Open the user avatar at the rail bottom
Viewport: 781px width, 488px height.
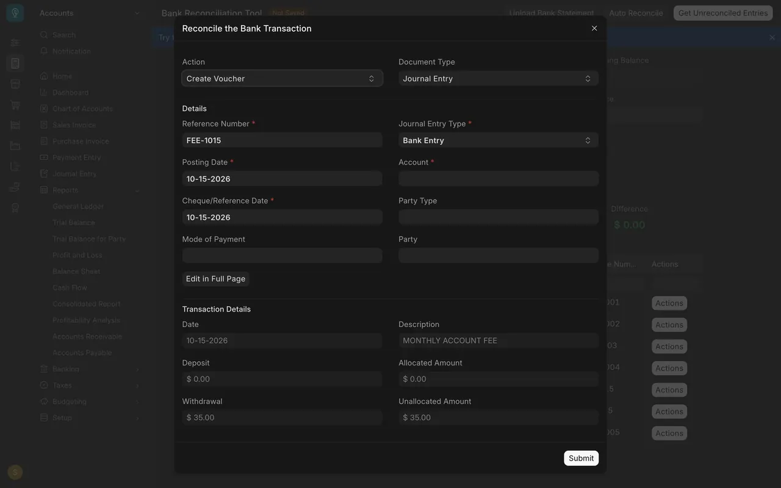(x=15, y=472)
